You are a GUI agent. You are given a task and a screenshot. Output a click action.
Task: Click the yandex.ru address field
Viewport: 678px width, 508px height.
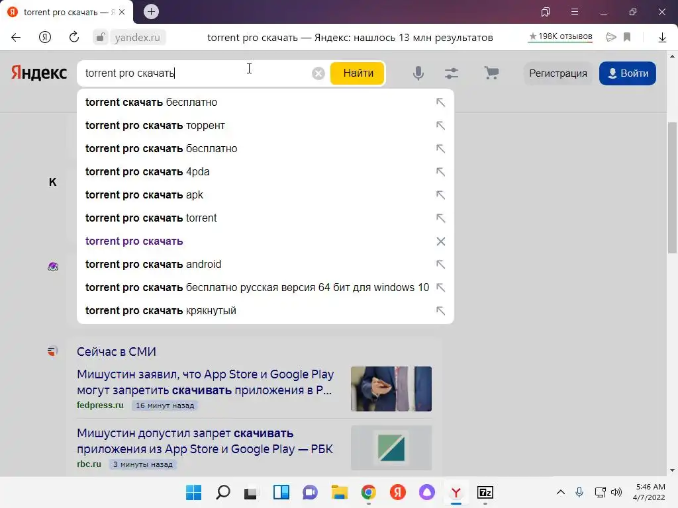point(138,38)
